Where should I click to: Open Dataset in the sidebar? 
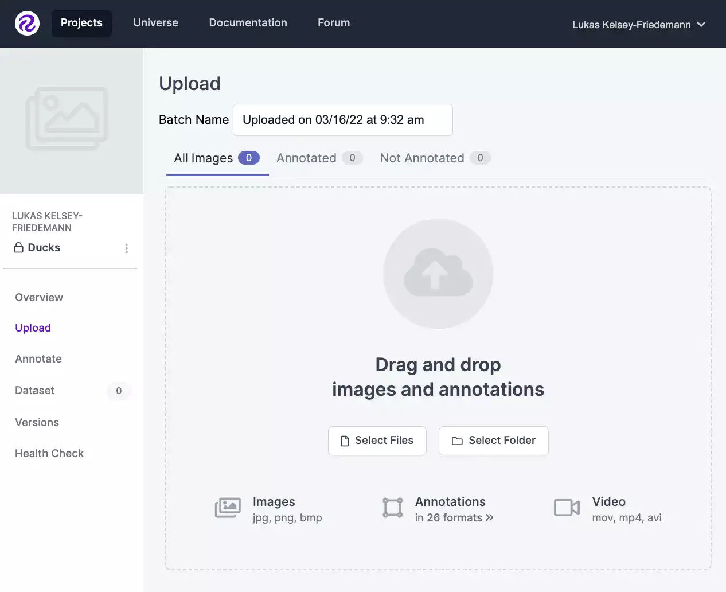click(x=35, y=390)
